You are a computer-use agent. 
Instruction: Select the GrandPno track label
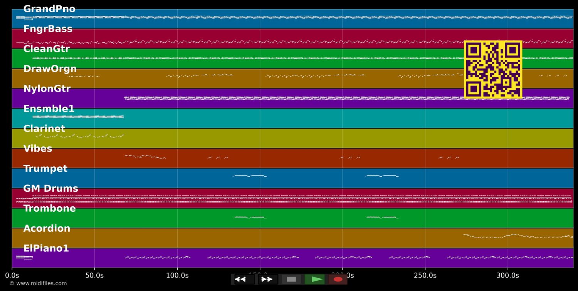(49, 9)
